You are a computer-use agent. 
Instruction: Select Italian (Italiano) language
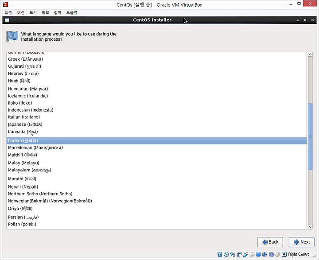pyautogui.click(x=157, y=117)
